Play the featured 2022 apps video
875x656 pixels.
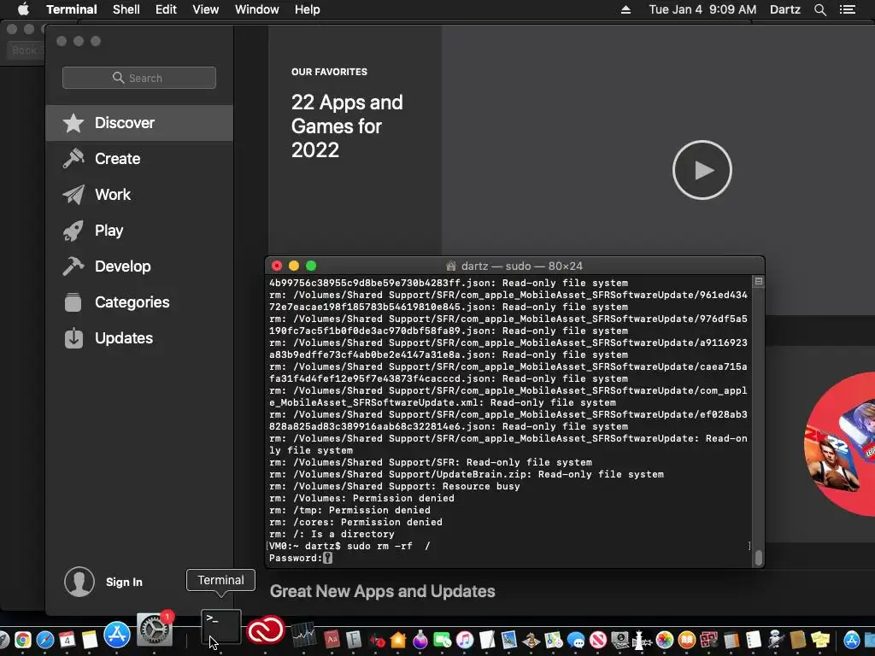click(x=702, y=170)
